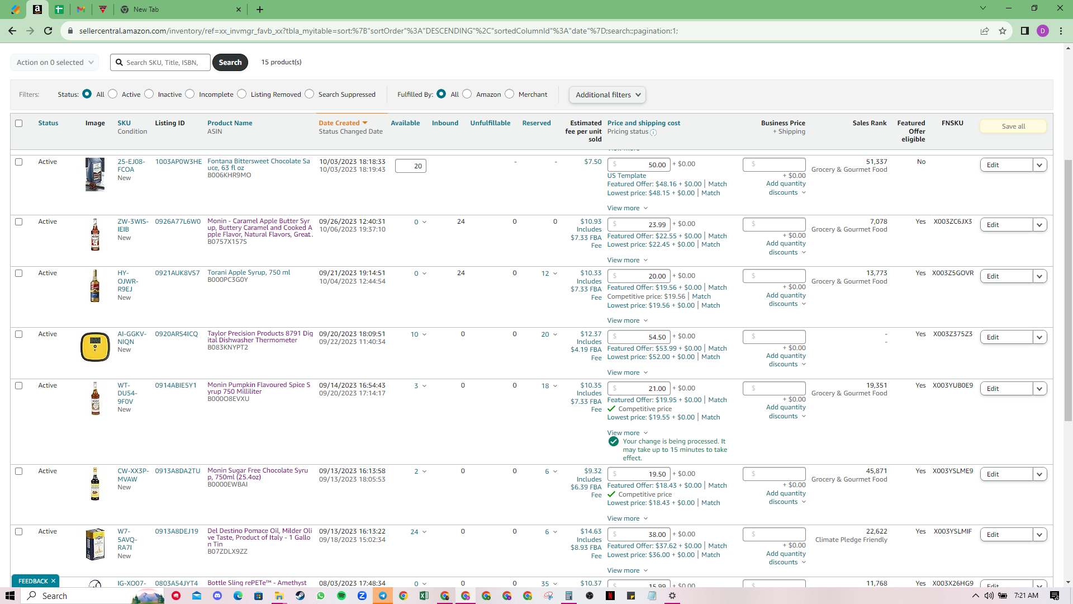Expand quantity discounts for Monin Pumpkin Spice row
The width and height of the screenshot is (1073, 604).
click(x=786, y=412)
